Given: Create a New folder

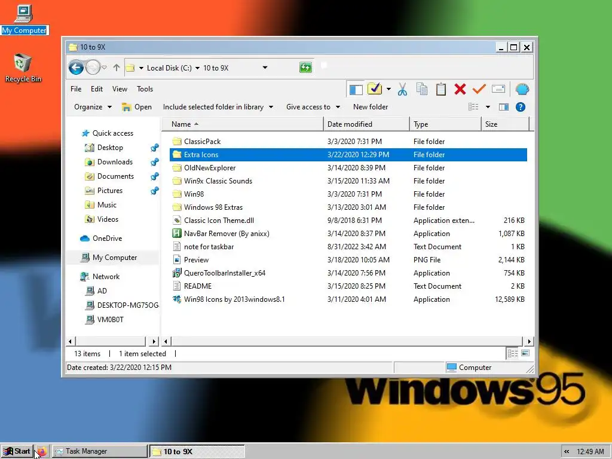Looking at the screenshot, I should pos(371,107).
